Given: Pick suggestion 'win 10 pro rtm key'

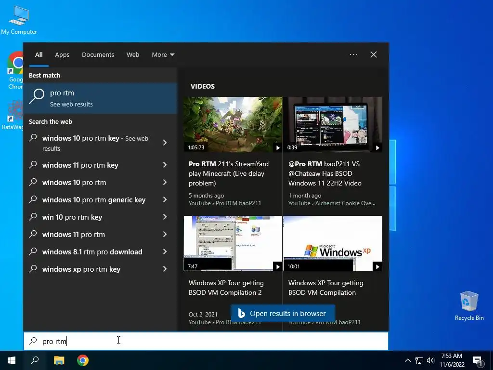Looking at the screenshot, I should click(x=72, y=217).
